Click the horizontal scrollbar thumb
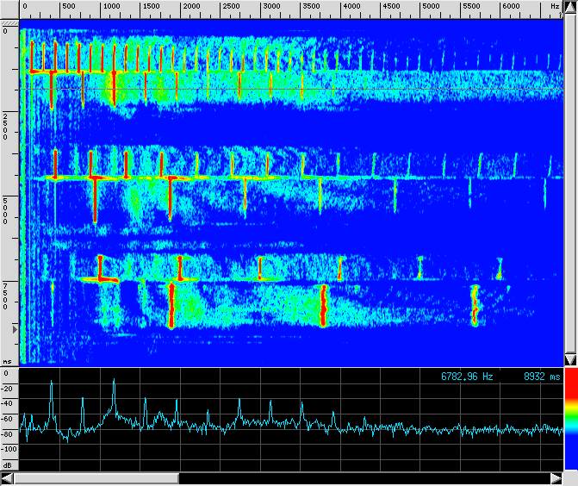 (x=96, y=478)
